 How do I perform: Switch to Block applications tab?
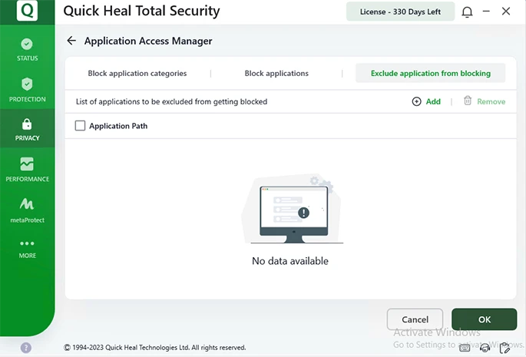coord(276,74)
